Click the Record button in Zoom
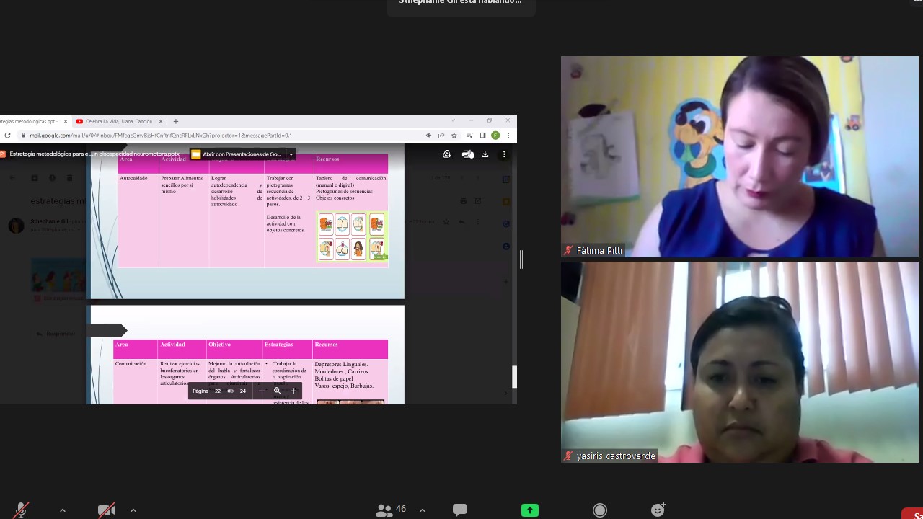 pos(600,510)
